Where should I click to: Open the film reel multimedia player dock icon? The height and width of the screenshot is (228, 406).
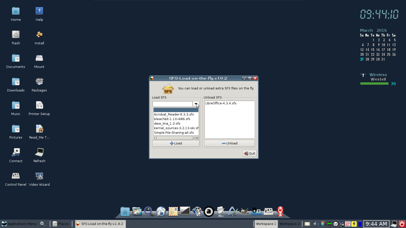tap(197, 212)
